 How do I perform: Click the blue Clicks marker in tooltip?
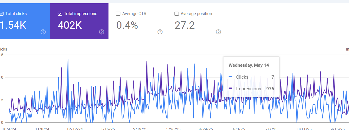click(x=230, y=77)
